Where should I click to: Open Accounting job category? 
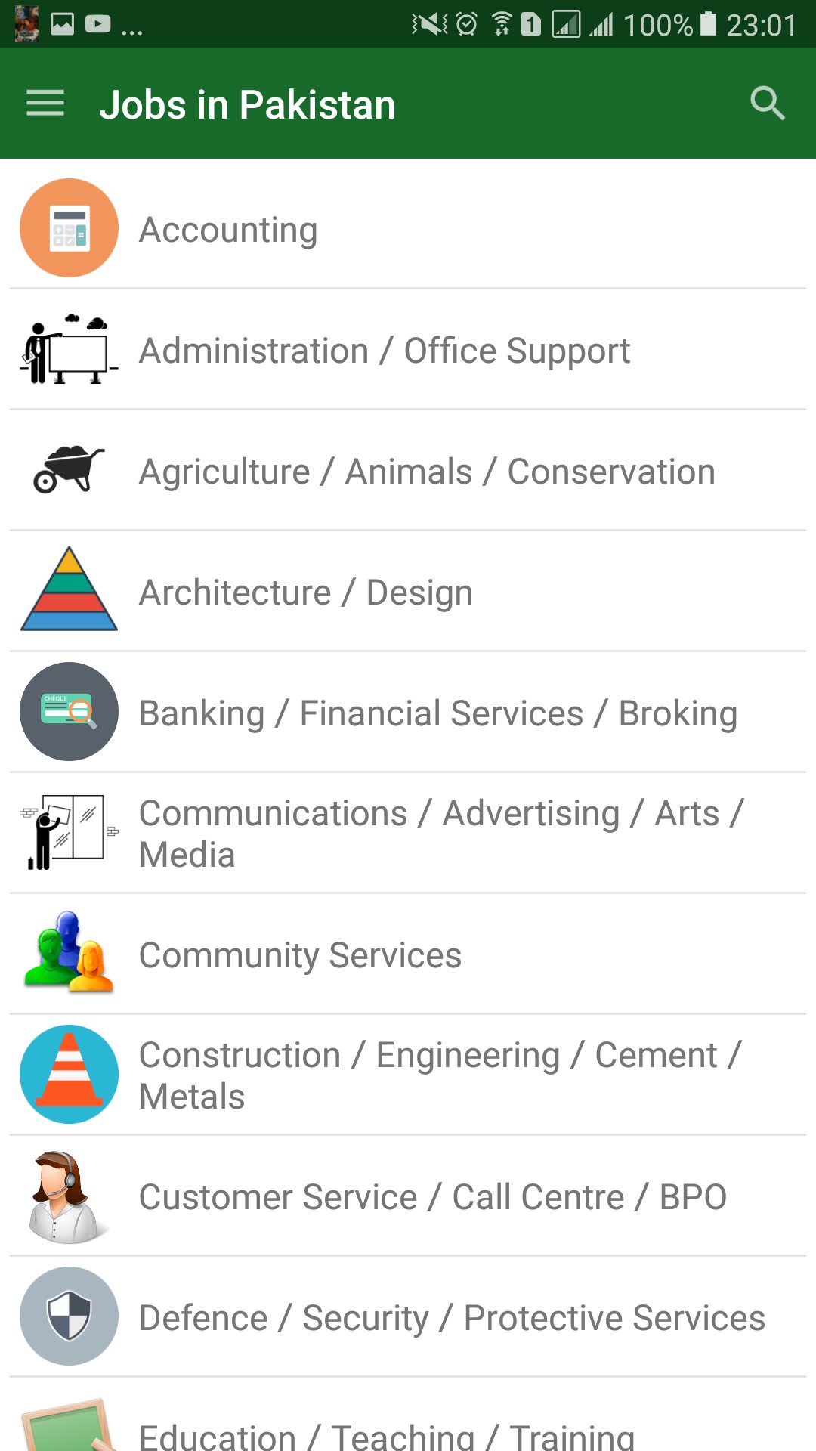[x=228, y=230]
